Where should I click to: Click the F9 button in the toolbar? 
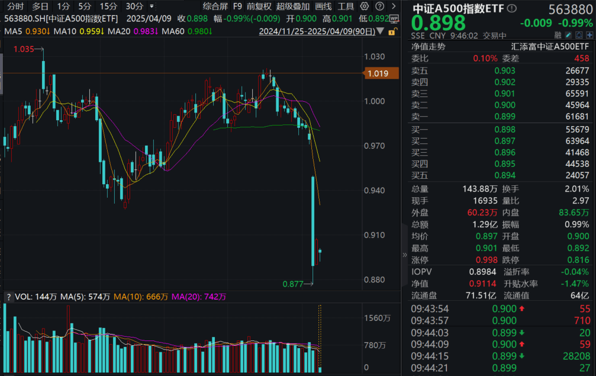click(x=239, y=6)
